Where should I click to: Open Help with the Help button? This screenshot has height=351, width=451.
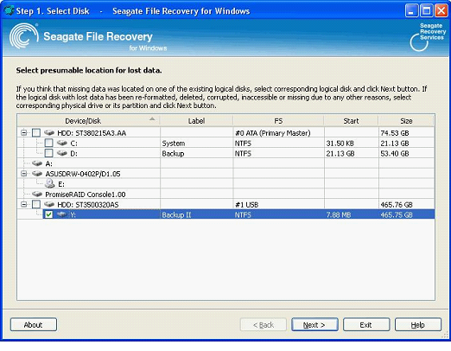[x=418, y=325]
